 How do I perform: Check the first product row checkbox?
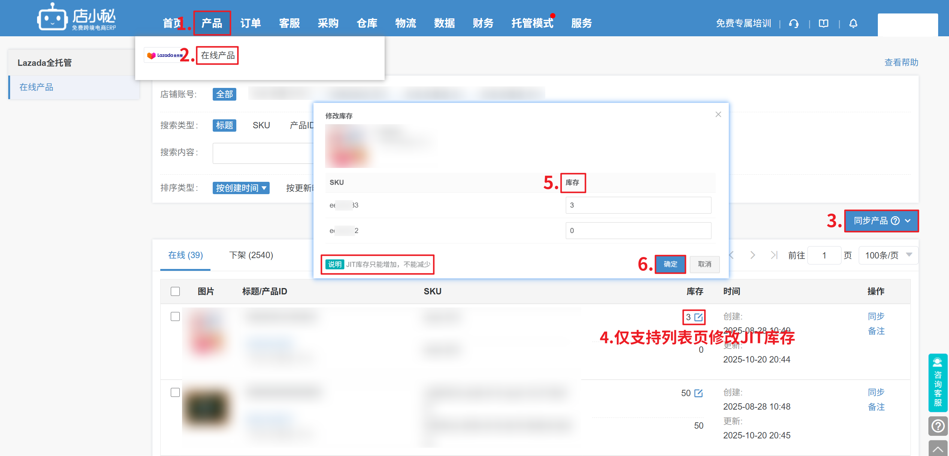(x=175, y=316)
